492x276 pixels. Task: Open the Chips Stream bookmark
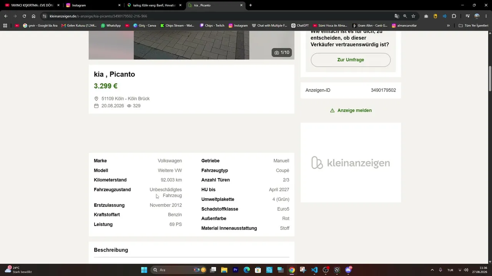[x=177, y=26]
